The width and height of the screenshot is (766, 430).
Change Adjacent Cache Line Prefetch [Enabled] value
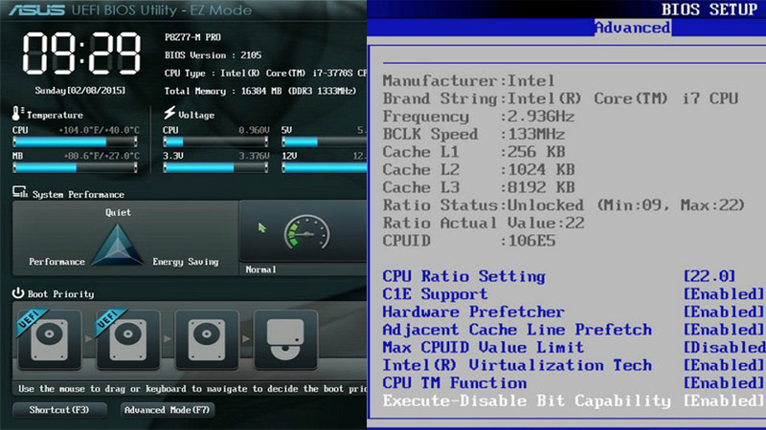[x=724, y=330]
